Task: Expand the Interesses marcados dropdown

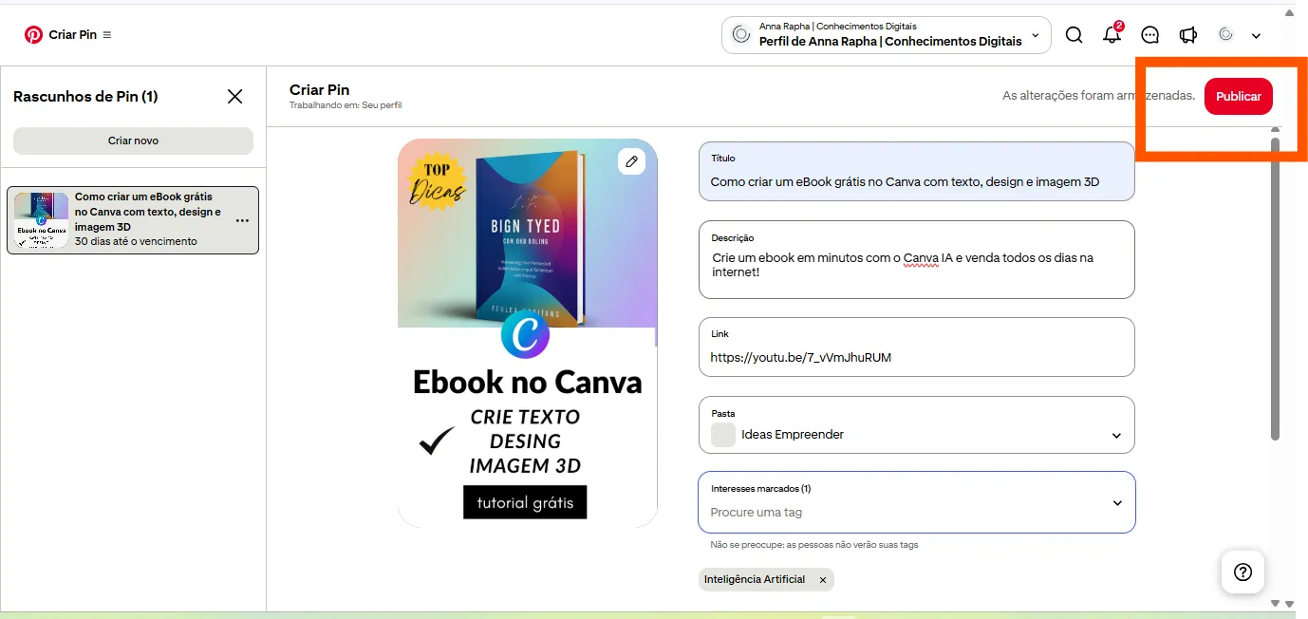Action: pos(1117,503)
